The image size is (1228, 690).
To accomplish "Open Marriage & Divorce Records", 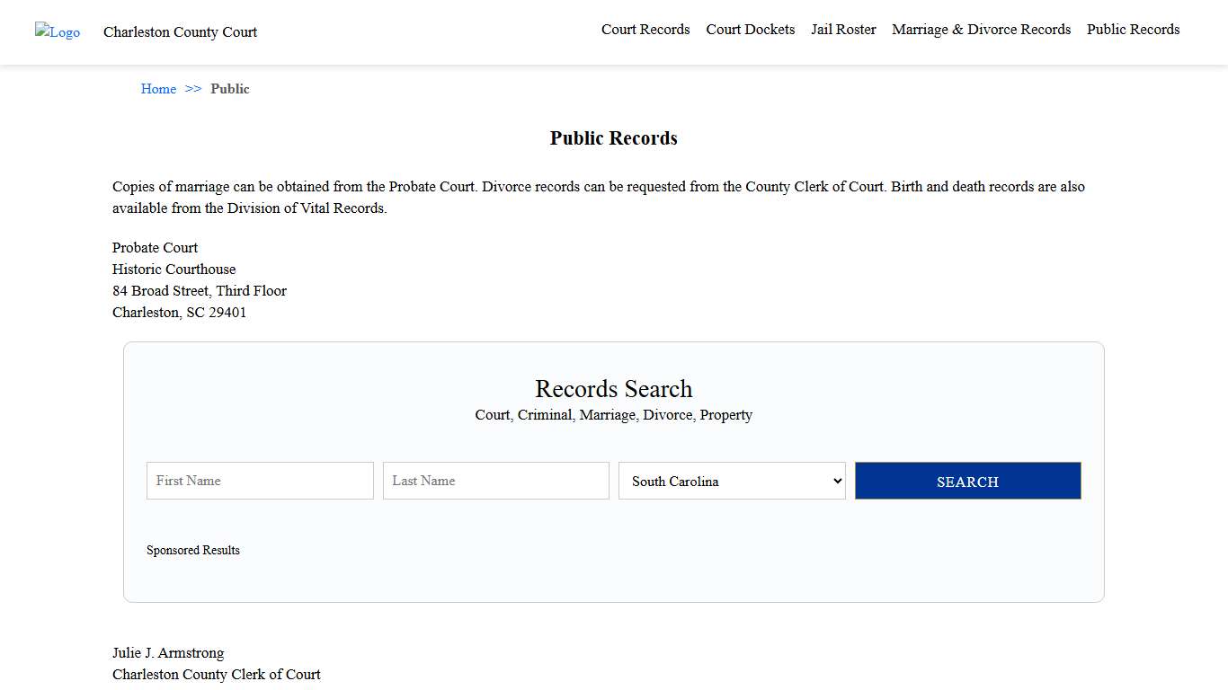I will tap(981, 29).
